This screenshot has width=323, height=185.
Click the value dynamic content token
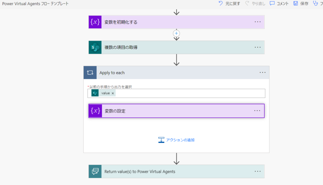coord(103,93)
